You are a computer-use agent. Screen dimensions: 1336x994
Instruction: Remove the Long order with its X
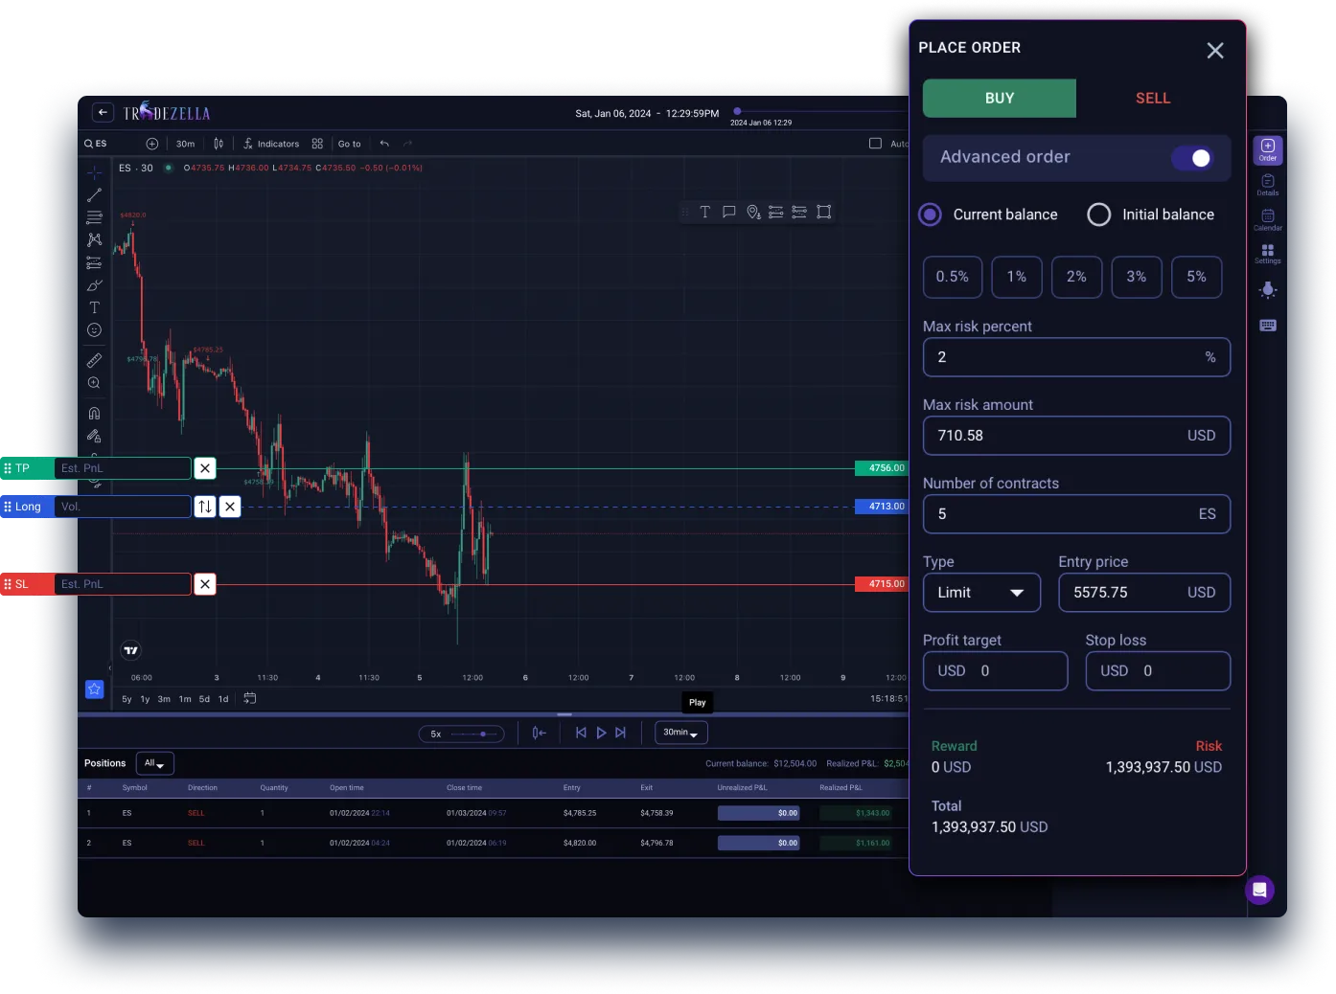pyautogui.click(x=230, y=507)
